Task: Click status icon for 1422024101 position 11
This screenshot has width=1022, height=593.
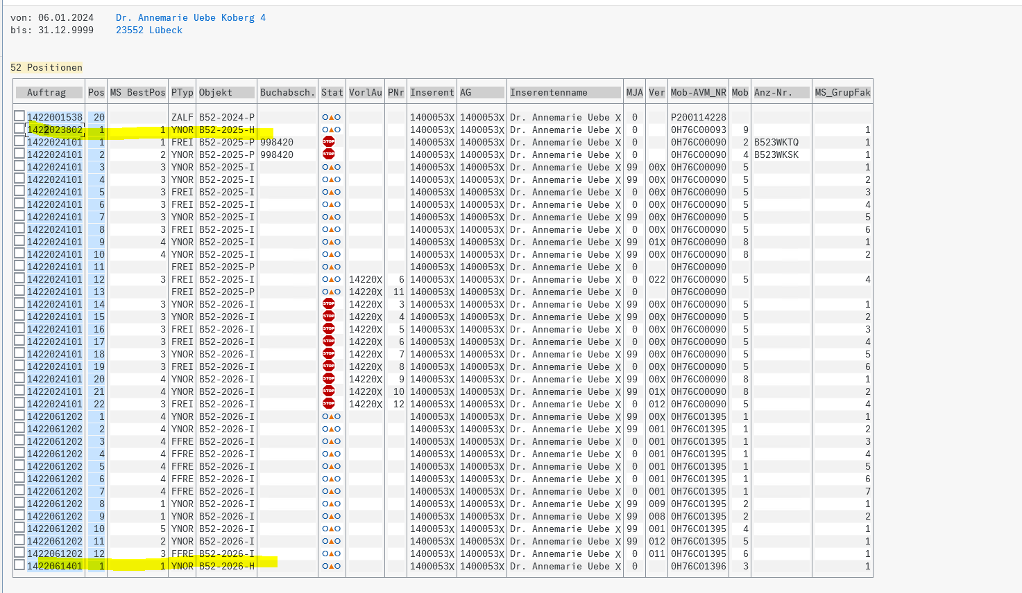Action: tap(332, 267)
